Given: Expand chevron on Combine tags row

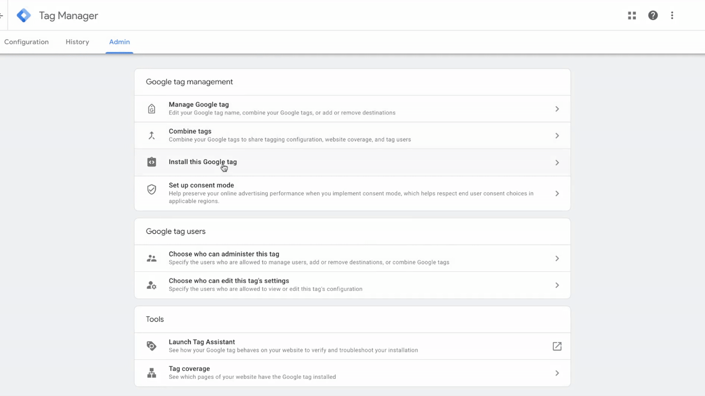Looking at the screenshot, I should 557,135.
